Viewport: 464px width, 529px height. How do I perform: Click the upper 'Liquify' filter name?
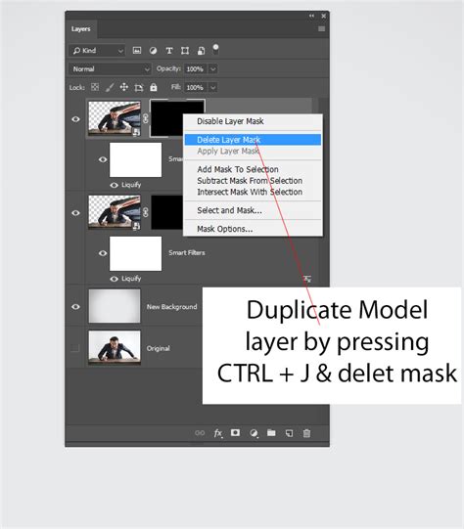(x=131, y=185)
